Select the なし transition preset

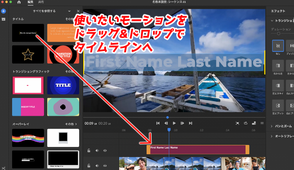(x=278, y=46)
